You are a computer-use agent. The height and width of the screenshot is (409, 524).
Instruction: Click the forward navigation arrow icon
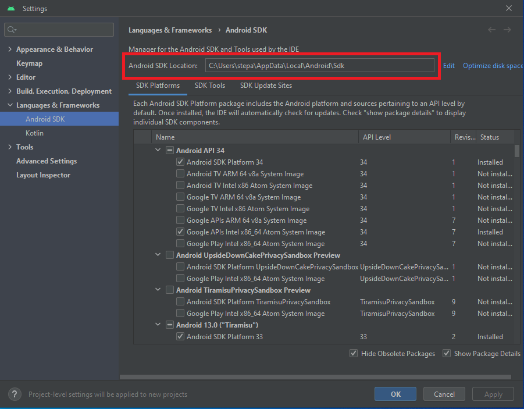coord(507,30)
